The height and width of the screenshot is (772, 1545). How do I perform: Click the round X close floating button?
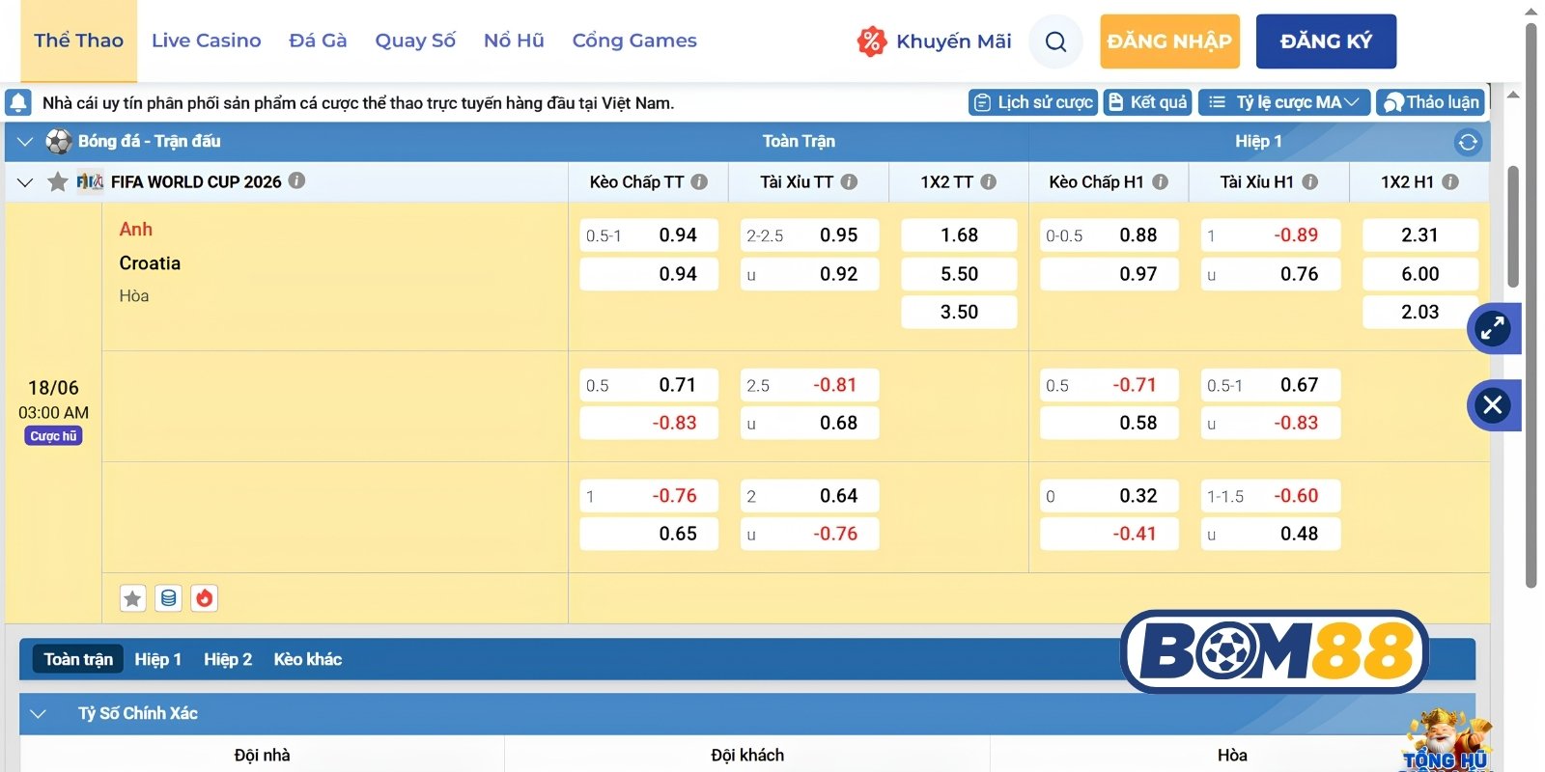point(1493,404)
